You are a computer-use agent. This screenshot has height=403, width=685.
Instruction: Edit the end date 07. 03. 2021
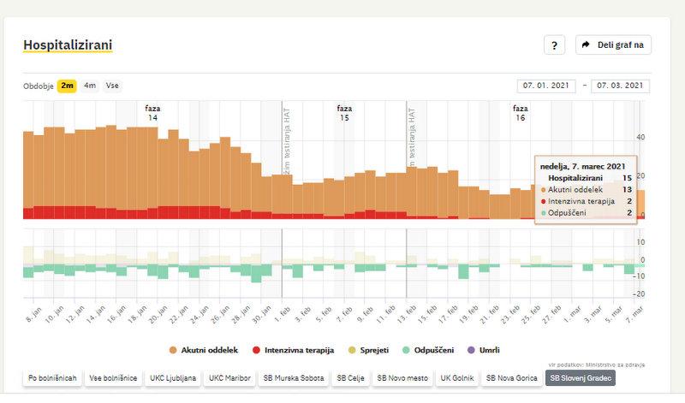(620, 86)
